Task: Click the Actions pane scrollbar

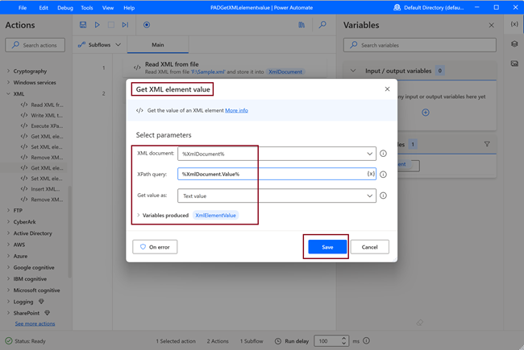Action: (x=70, y=232)
